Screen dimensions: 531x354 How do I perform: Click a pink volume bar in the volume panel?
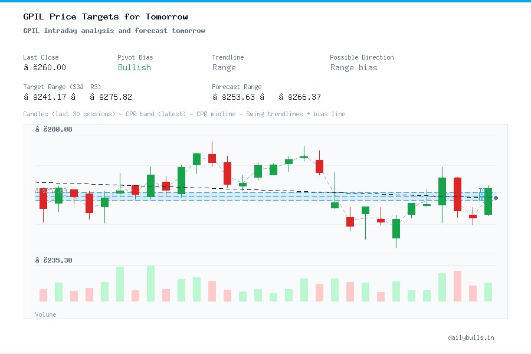click(x=42, y=294)
